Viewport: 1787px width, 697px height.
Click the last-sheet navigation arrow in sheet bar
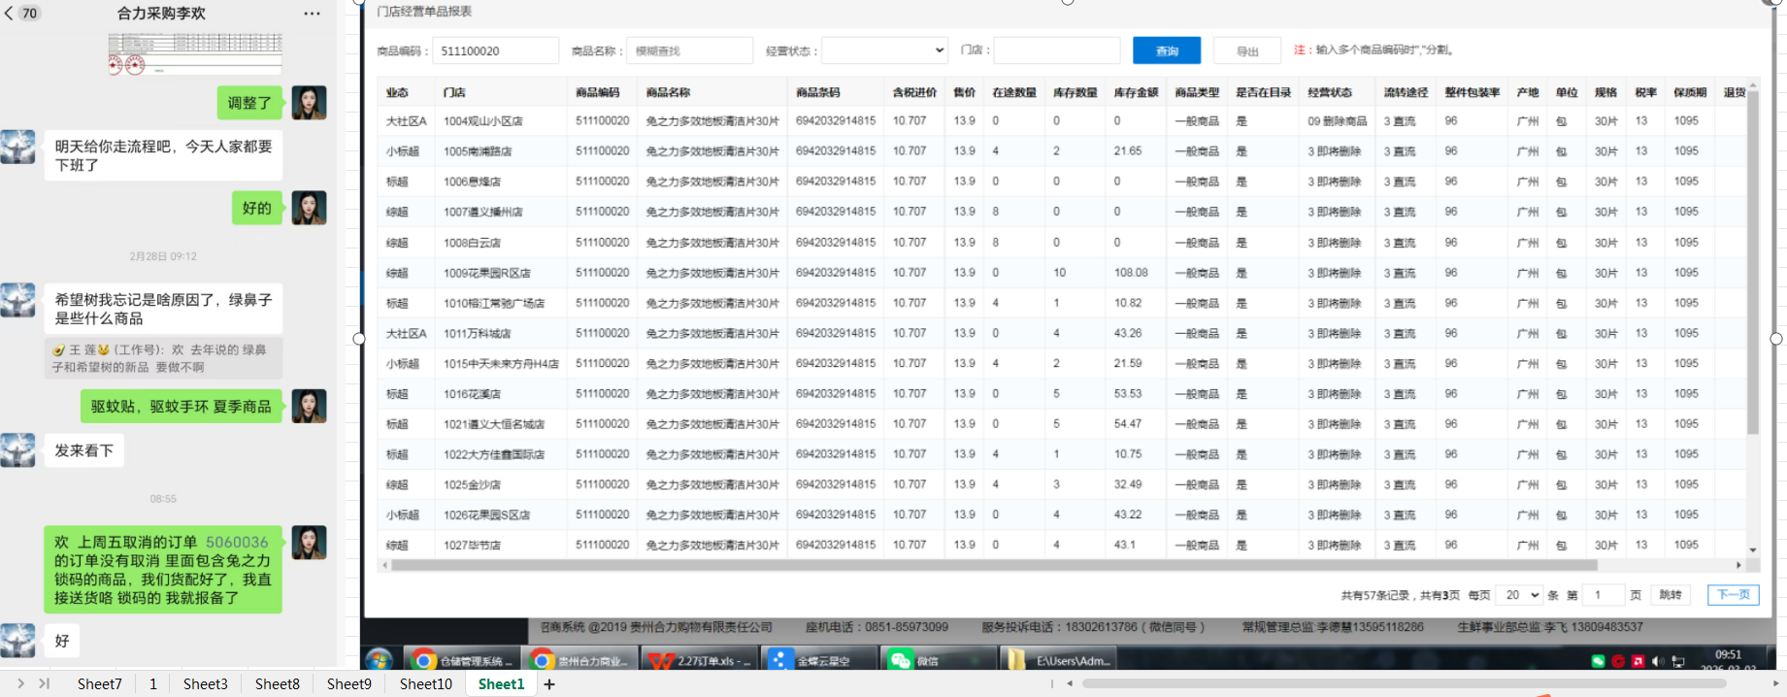pyautogui.click(x=44, y=684)
